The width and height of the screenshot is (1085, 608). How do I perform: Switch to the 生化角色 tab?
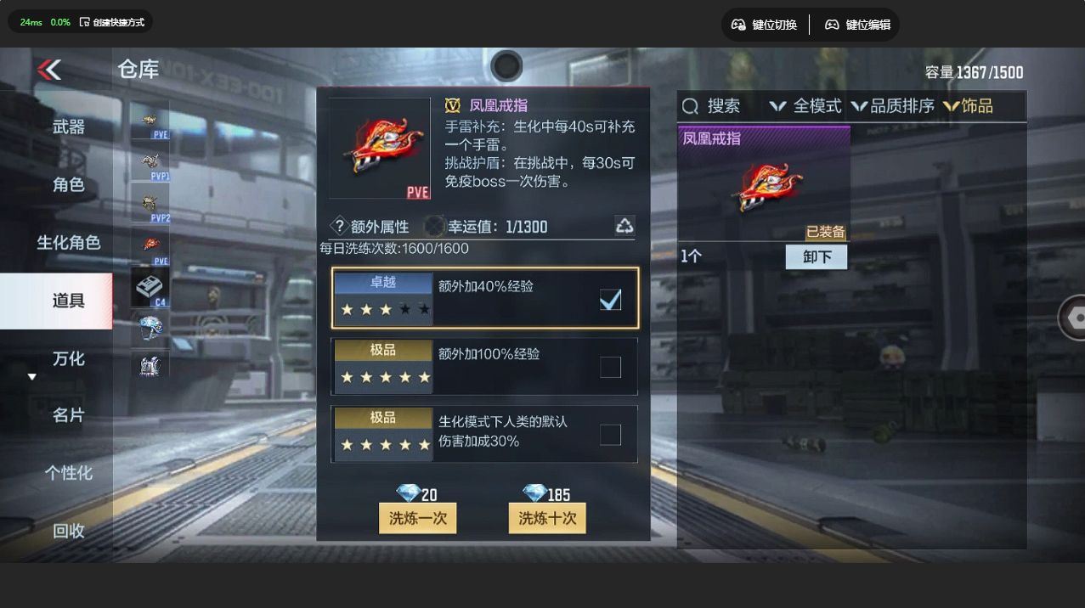[x=69, y=243]
